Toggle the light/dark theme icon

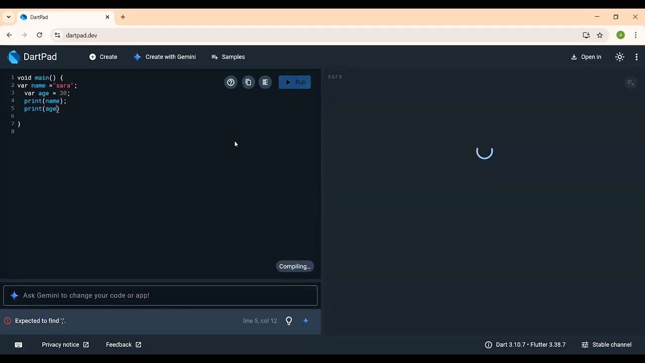(620, 57)
